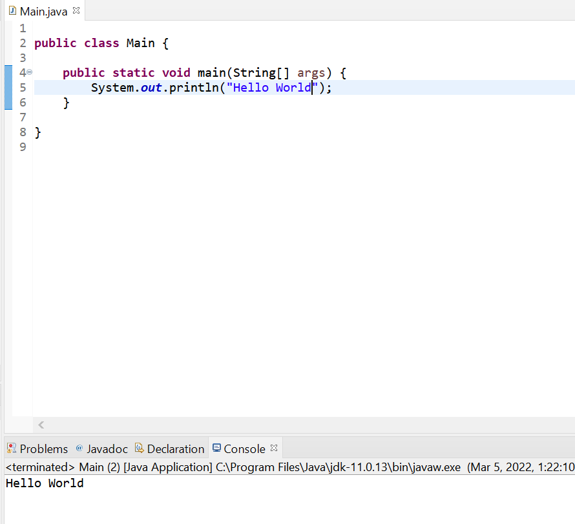Click the Console monitor icon
This screenshot has width=575, height=524.
(x=216, y=447)
